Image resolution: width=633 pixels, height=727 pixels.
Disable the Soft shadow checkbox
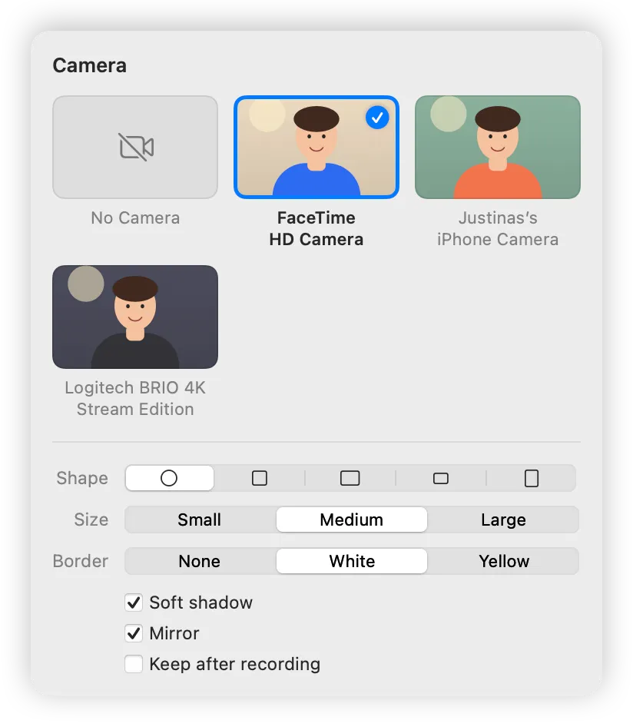pos(134,603)
